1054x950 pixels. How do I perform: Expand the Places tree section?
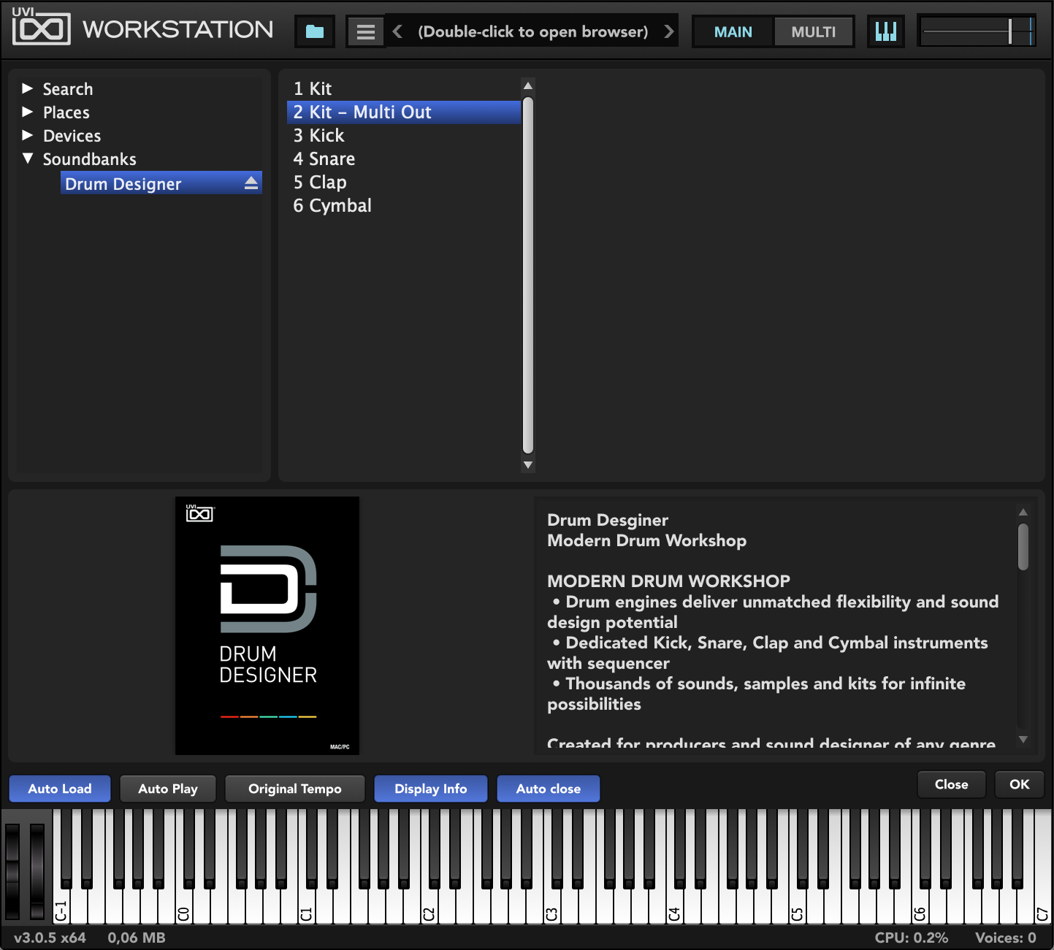(28, 112)
